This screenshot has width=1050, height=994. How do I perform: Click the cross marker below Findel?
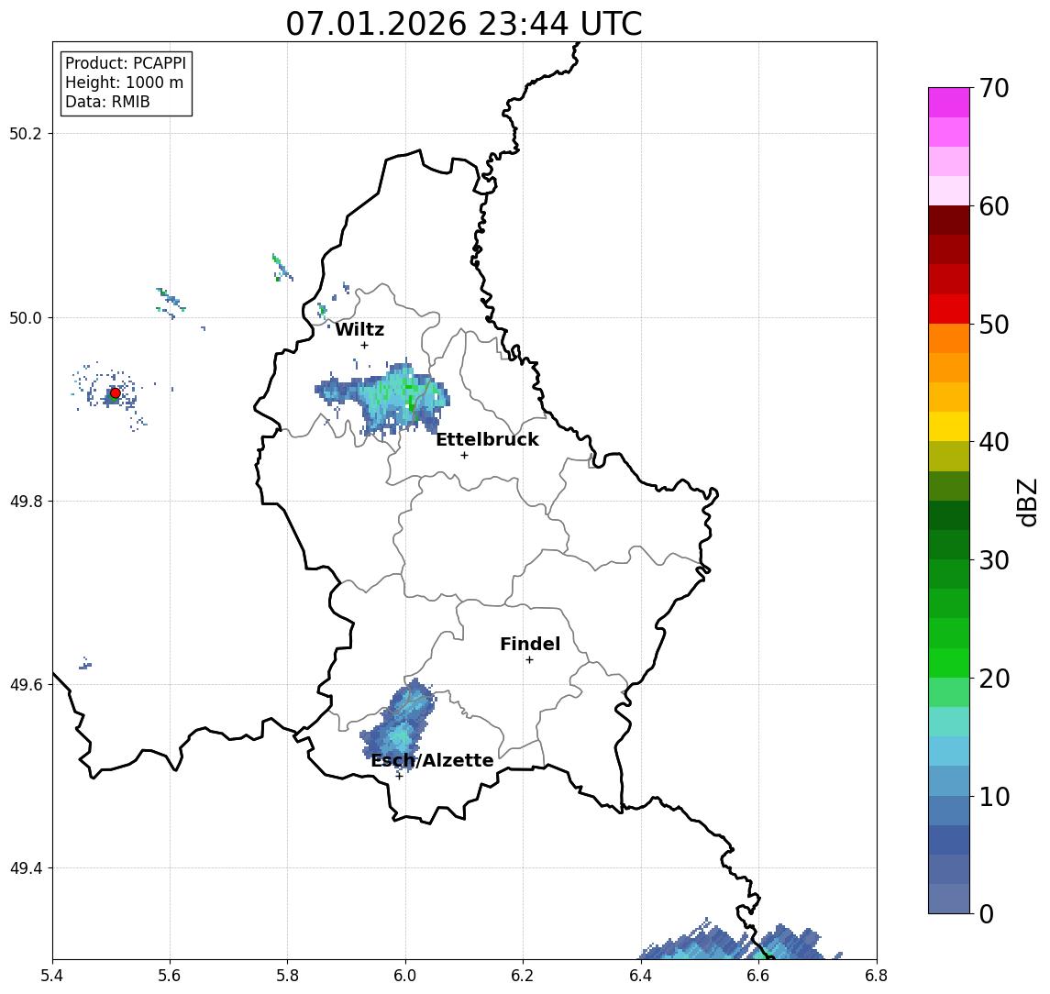point(529,660)
